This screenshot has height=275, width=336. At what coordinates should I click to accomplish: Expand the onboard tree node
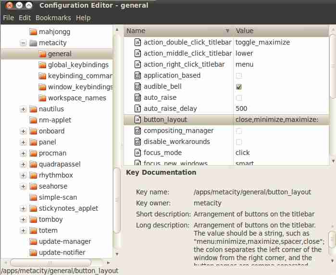[23, 132]
